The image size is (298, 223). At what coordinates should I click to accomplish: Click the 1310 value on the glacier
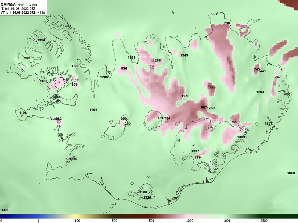click(x=161, y=118)
